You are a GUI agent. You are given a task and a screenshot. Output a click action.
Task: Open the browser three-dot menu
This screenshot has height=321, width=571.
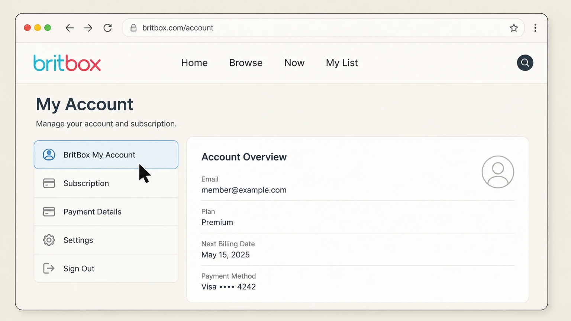(x=535, y=28)
